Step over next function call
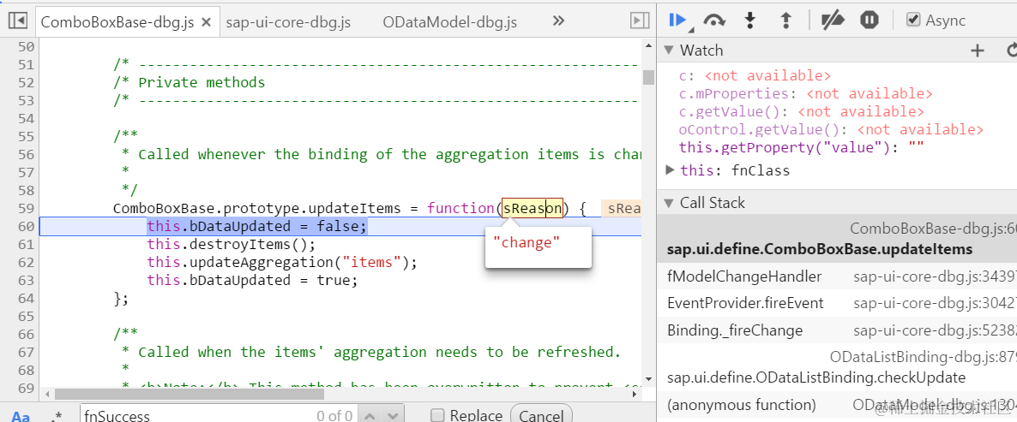The width and height of the screenshot is (1017, 422). pyautogui.click(x=714, y=21)
